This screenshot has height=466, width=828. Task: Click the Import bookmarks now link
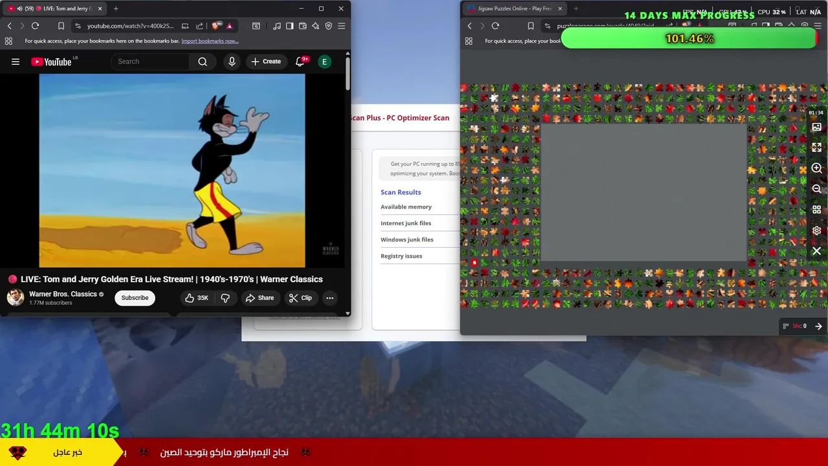tap(210, 41)
